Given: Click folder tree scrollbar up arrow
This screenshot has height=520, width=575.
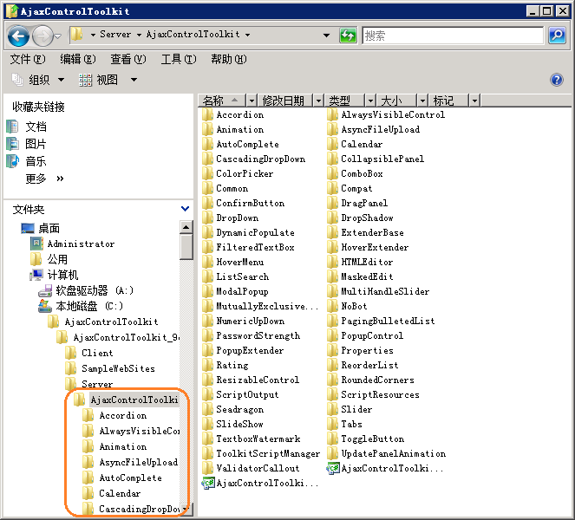Looking at the screenshot, I should (x=186, y=227).
